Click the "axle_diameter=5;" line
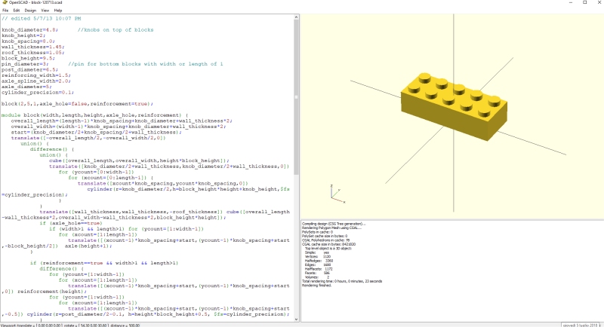 [x=26, y=87]
